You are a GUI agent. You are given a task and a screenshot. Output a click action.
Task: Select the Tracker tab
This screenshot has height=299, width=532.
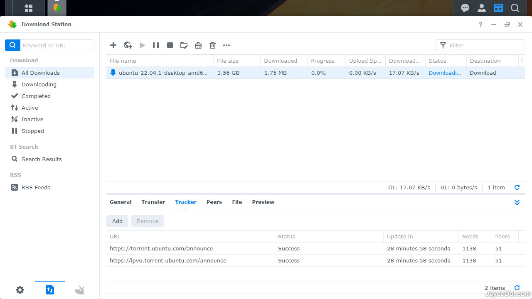point(186,202)
